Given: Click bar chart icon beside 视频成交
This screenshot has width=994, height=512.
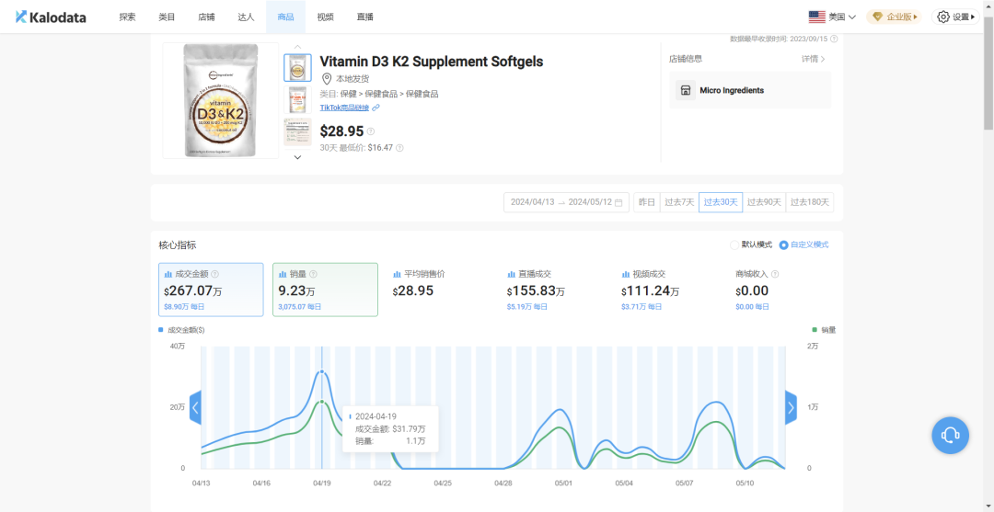Looking at the screenshot, I should [627, 274].
